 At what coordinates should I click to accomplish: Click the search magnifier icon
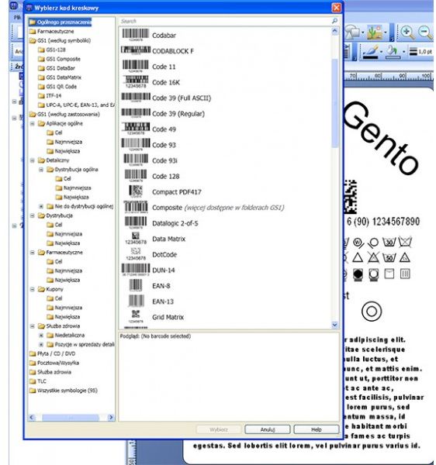334,21
